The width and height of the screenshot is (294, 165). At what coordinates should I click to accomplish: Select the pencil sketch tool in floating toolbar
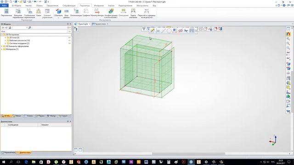coord(152,31)
